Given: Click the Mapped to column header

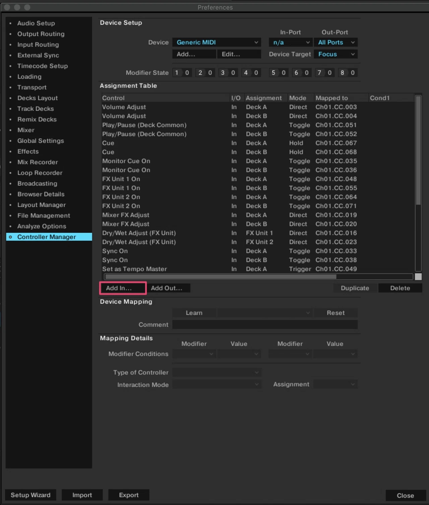Looking at the screenshot, I should coord(341,98).
